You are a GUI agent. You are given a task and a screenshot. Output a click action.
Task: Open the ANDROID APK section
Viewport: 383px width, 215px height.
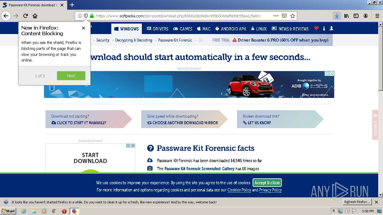click(x=231, y=29)
